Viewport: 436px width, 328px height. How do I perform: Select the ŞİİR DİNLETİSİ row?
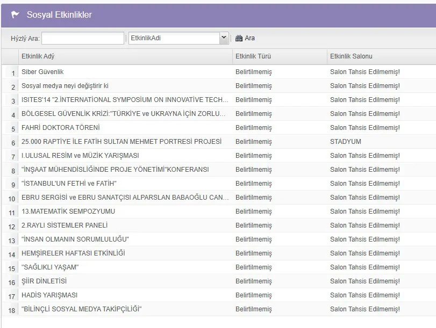[x=44, y=281]
